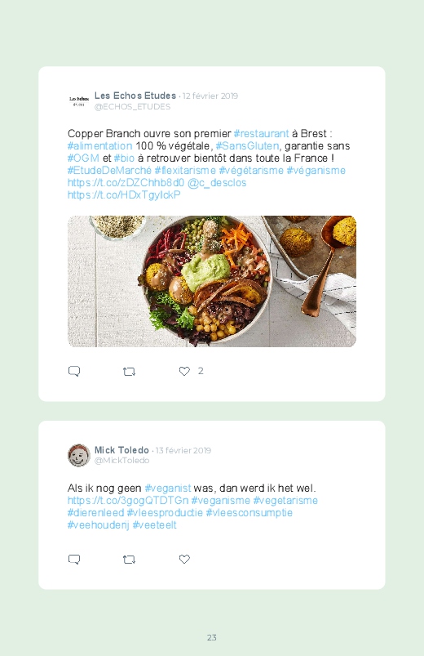424x656 pixels.
Task: Click the @MickToledo handle
Action: pos(122,460)
